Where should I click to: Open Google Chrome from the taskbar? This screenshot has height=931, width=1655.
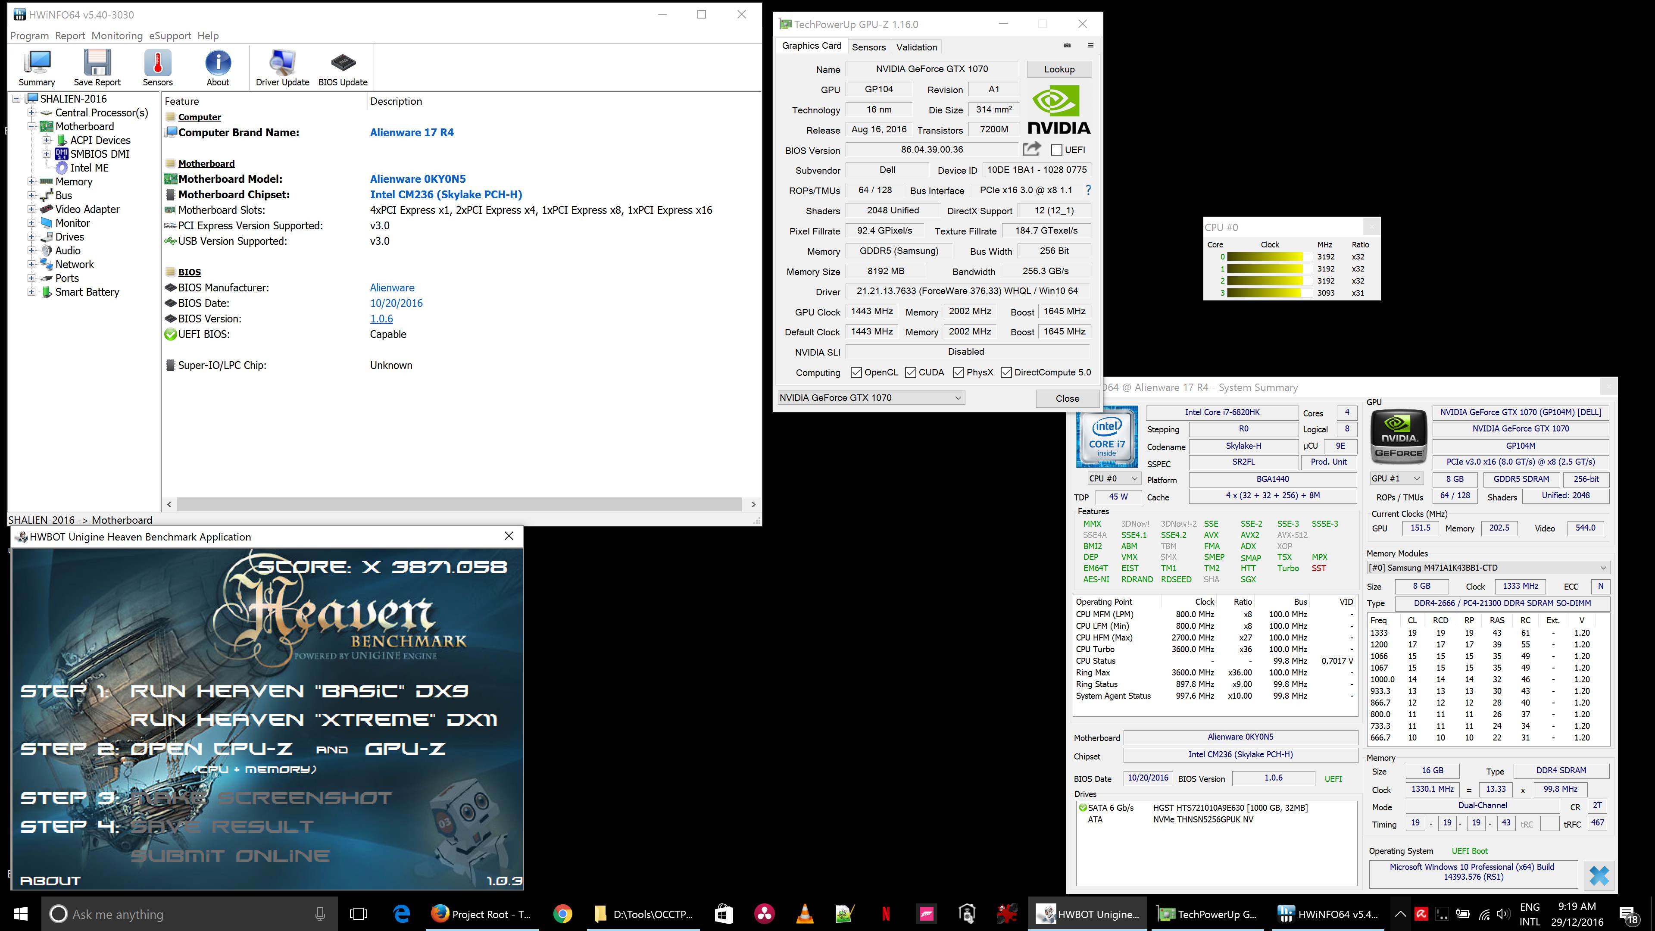click(563, 914)
